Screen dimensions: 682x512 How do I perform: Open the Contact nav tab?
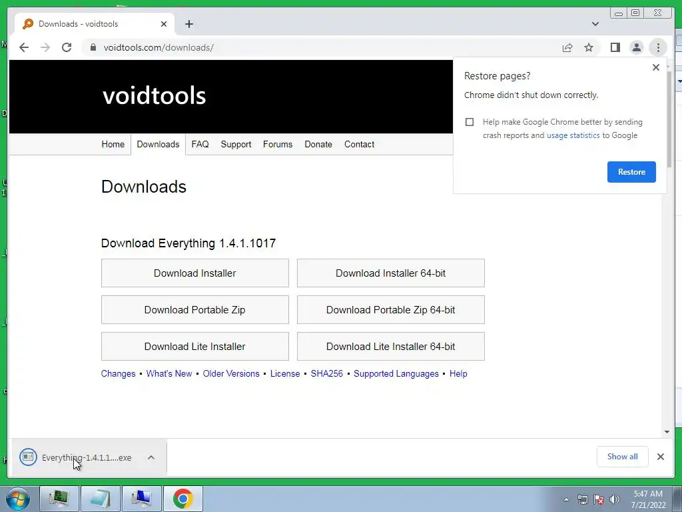pyautogui.click(x=359, y=144)
